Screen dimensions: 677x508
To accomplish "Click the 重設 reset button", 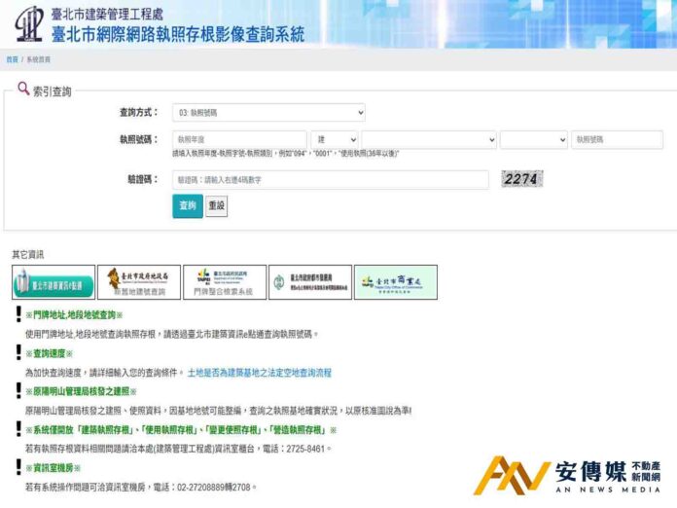I will [216, 206].
